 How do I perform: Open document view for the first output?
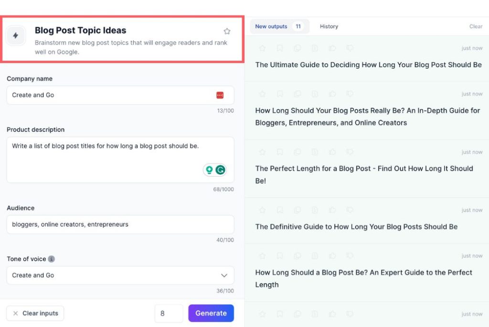pyautogui.click(x=315, y=48)
